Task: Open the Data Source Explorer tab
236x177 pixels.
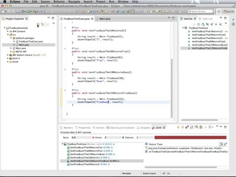Action: point(120,128)
